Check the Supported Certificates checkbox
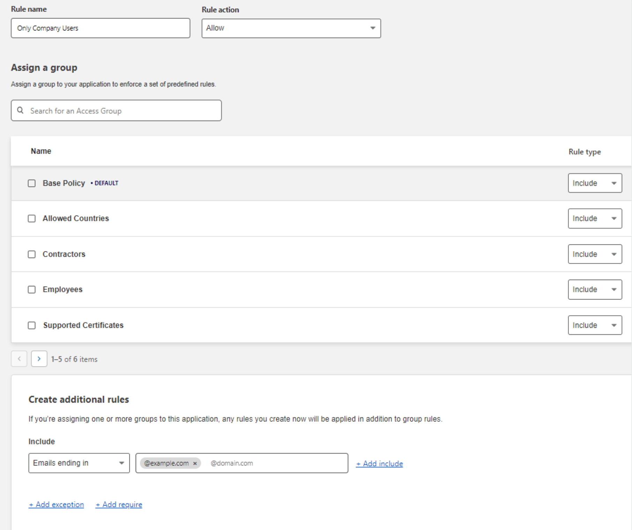 pyautogui.click(x=32, y=325)
